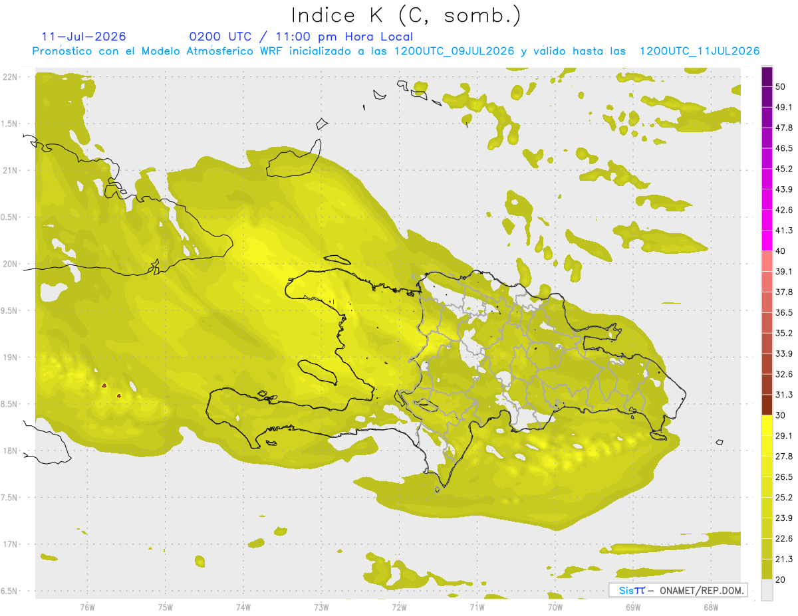Click the longitude axis label "75W"
The height and width of the screenshot is (616, 798).
point(165,607)
